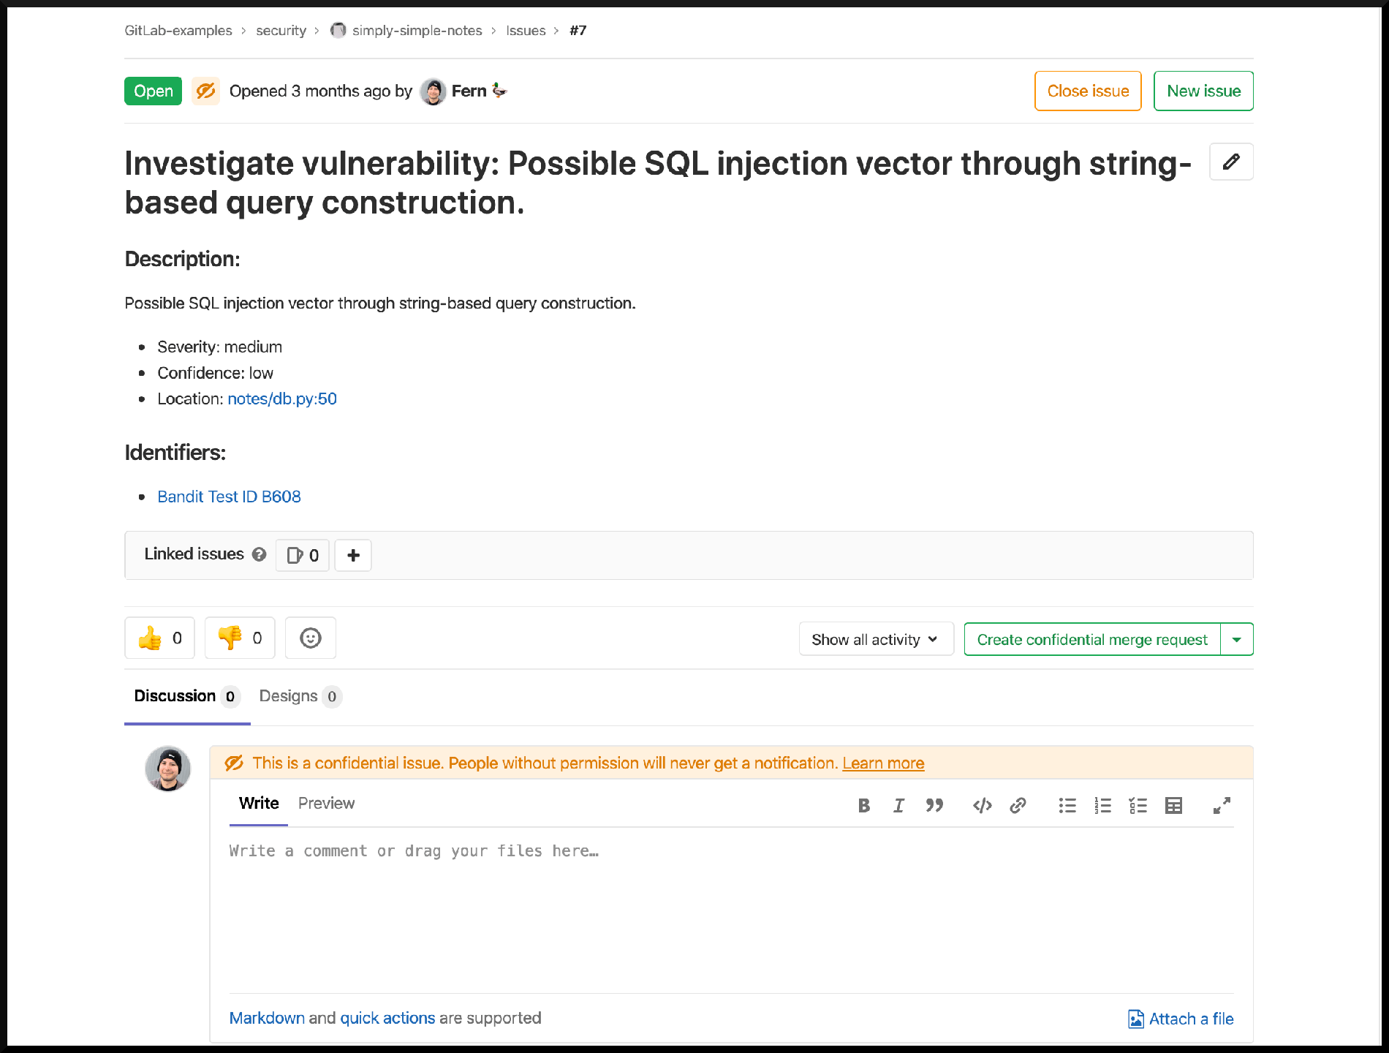Open the emoji reaction picker
This screenshot has width=1389, height=1053.
coord(310,638)
